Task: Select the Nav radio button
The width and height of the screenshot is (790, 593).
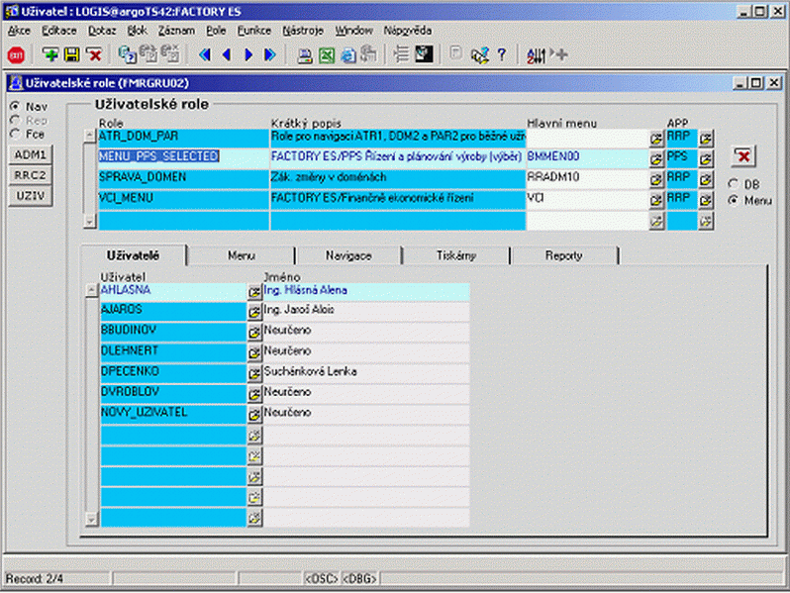Action: pos(16,106)
